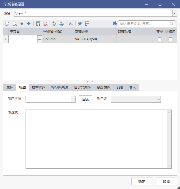Image resolution: width=180 pixels, height=189 pixels.
Task: Click the 引用表 input field
Action: [134, 99]
